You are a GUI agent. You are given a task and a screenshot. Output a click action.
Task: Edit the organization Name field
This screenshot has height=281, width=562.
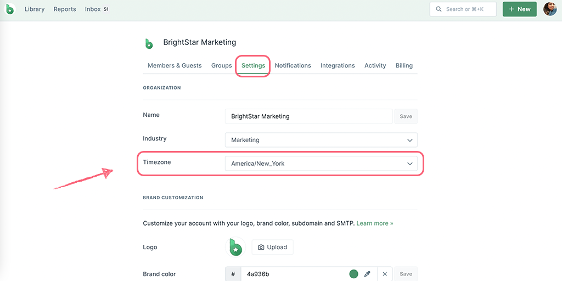pos(308,116)
